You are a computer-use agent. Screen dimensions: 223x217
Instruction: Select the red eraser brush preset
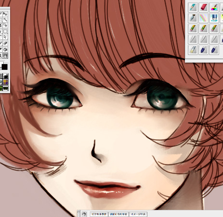(x=204, y=7)
